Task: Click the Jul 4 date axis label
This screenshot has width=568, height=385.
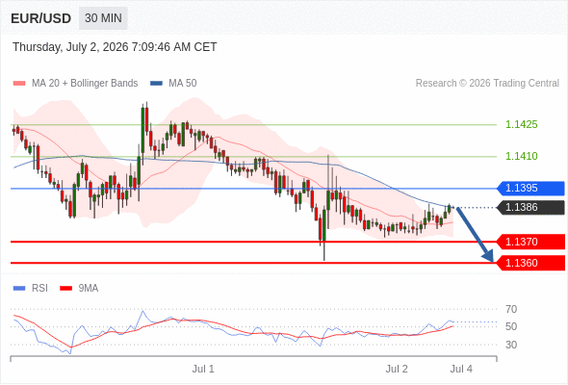Action: pos(461,369)
